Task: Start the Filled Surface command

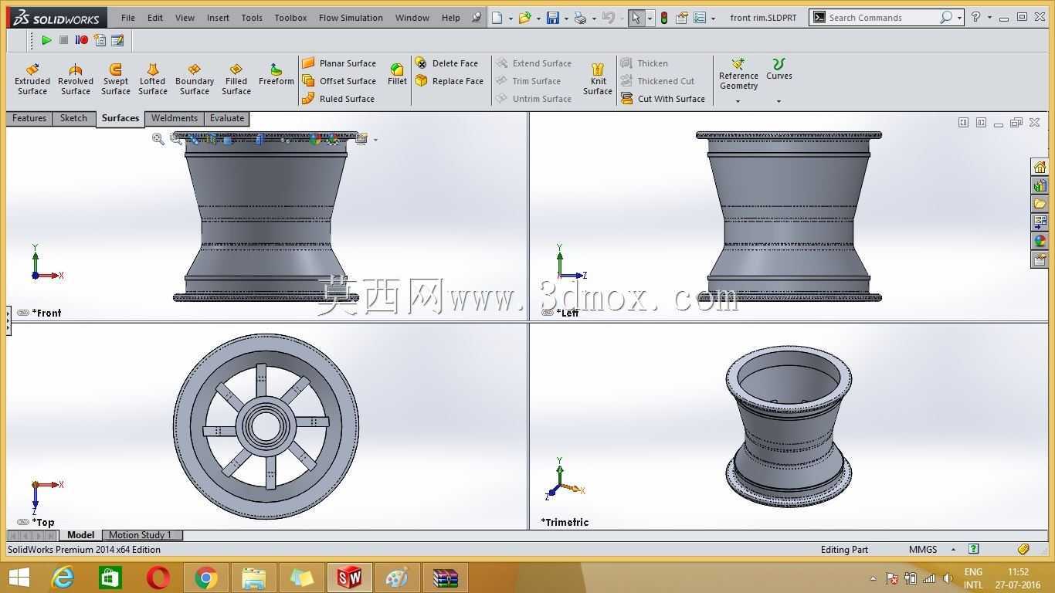Action: (x=236, y=80)
